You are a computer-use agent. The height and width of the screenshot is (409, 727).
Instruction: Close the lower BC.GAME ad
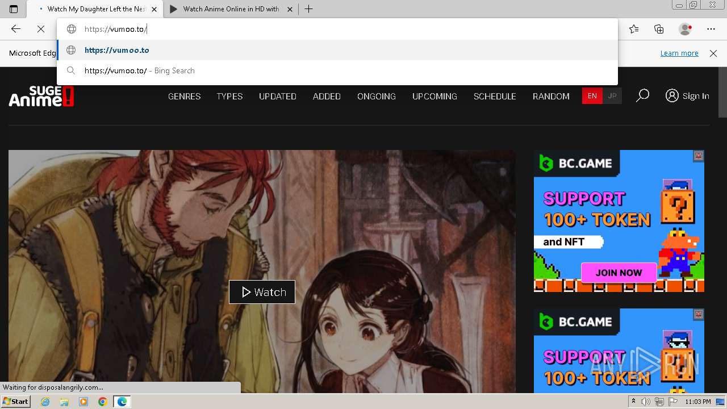click(x=699, y=314)
